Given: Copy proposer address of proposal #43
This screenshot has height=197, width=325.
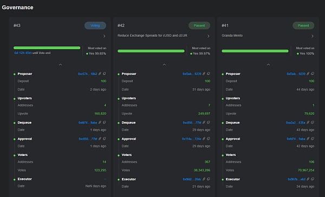Looking at the screenshot, I should pos(105,73).
